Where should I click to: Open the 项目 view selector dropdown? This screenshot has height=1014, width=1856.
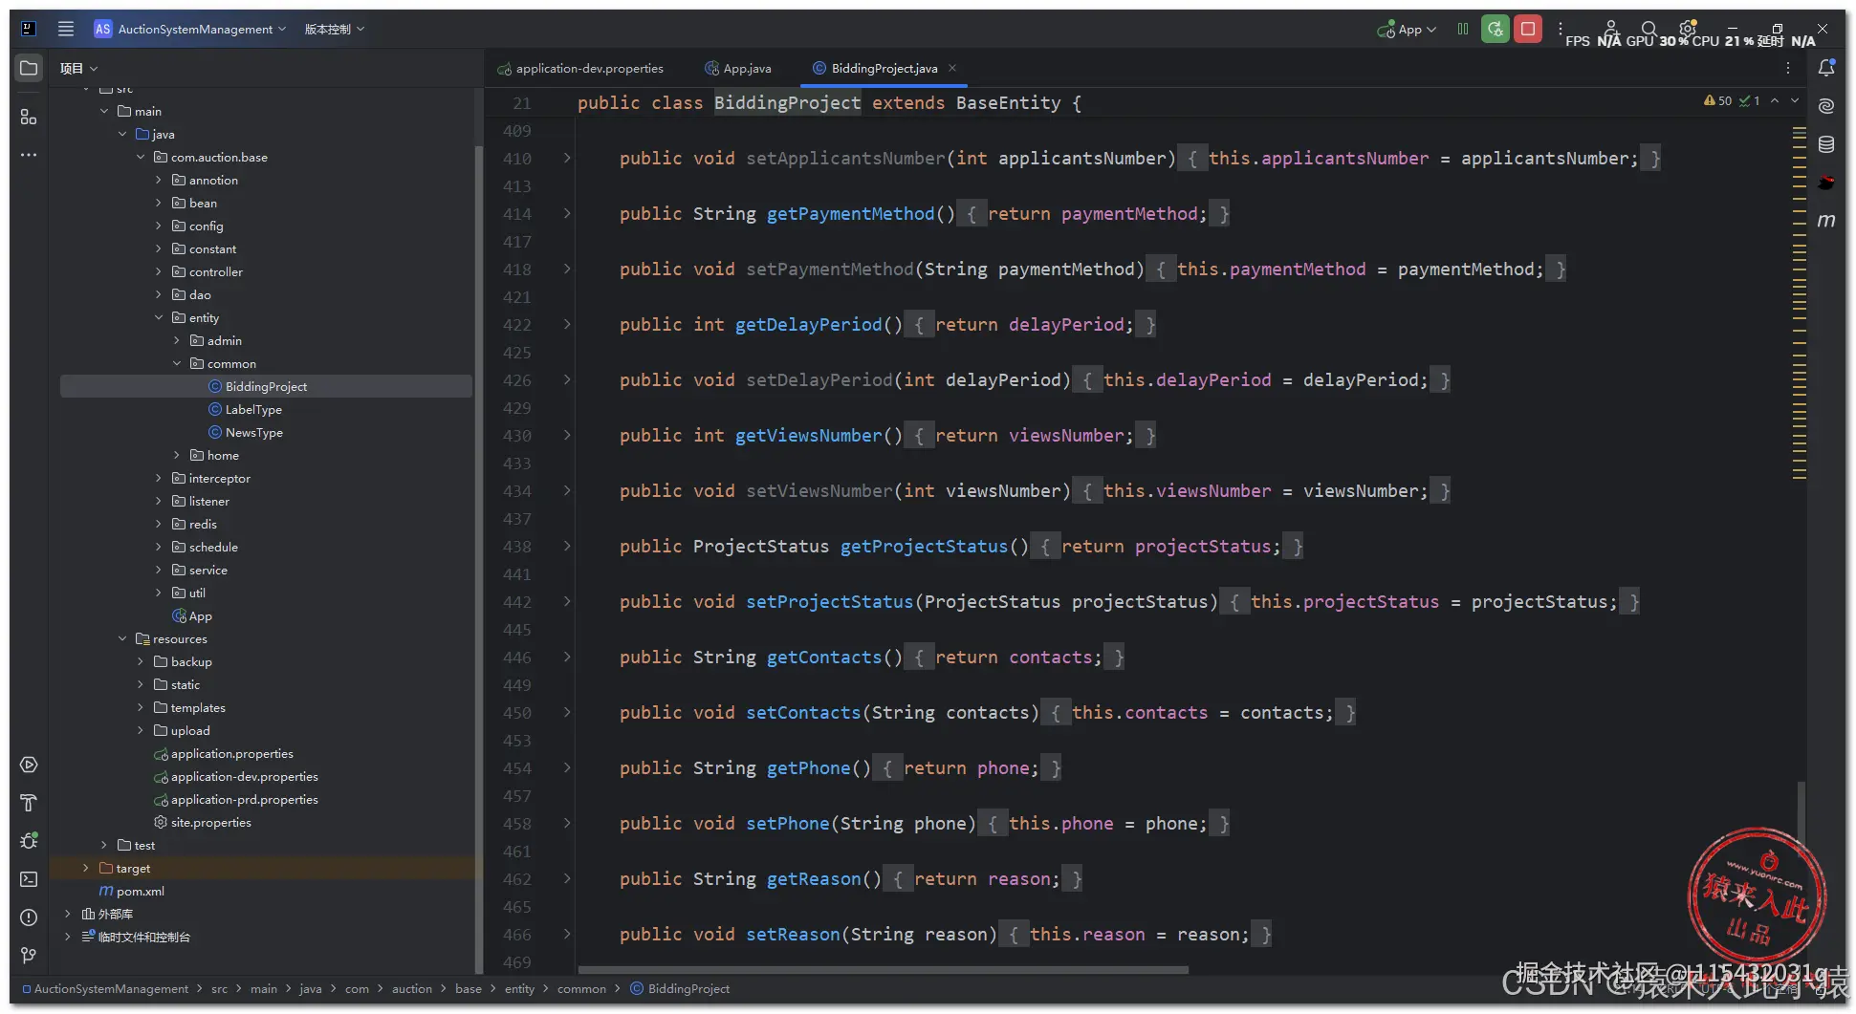click(x=79, y=68)
